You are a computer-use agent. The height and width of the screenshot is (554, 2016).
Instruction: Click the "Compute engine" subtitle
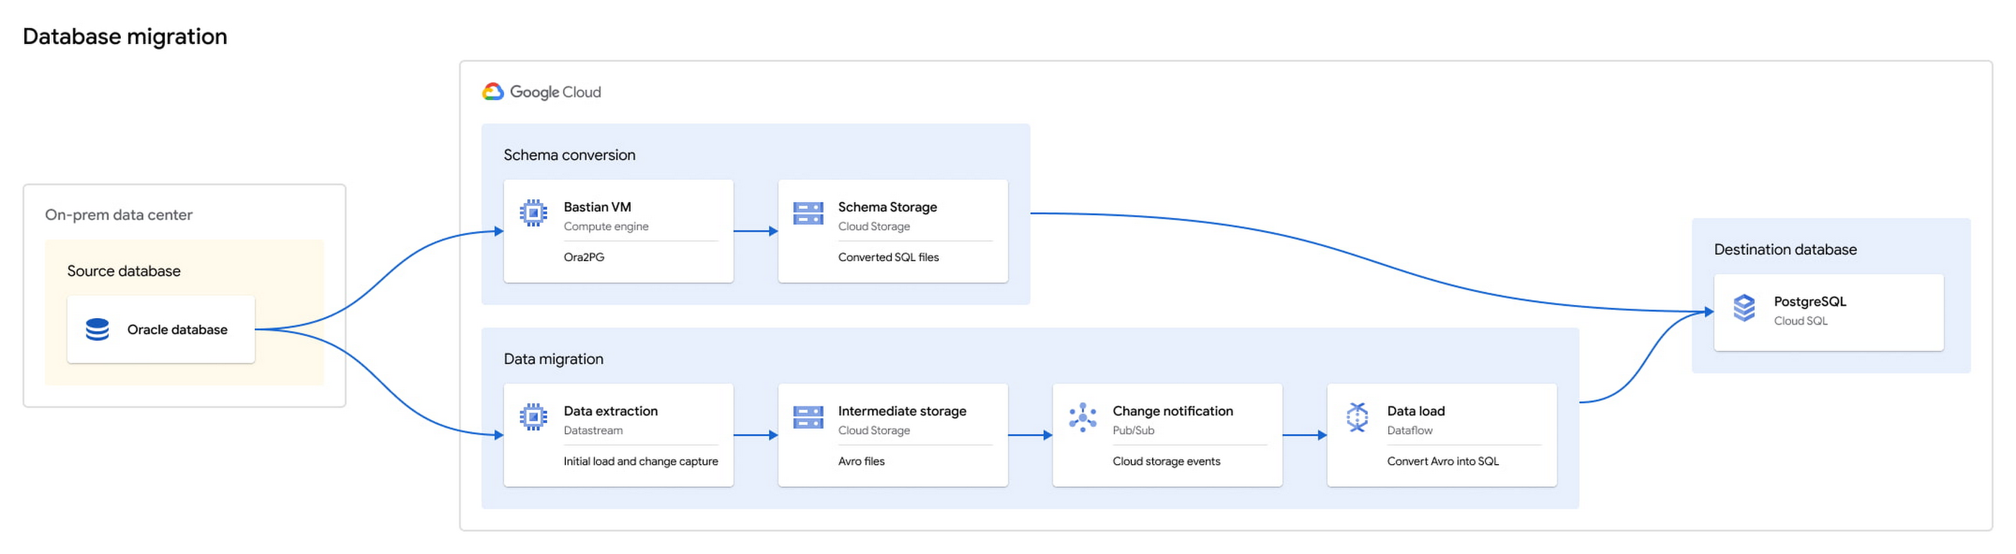[606, 227]
